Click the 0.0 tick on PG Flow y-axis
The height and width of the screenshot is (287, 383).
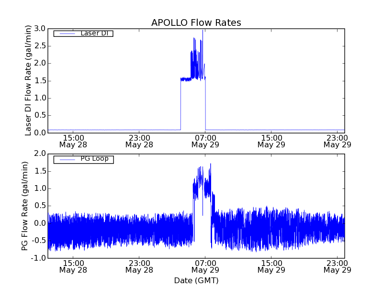coord(40,223)
